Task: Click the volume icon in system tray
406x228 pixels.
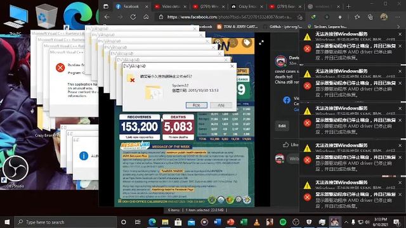Action: coord(367,222)
